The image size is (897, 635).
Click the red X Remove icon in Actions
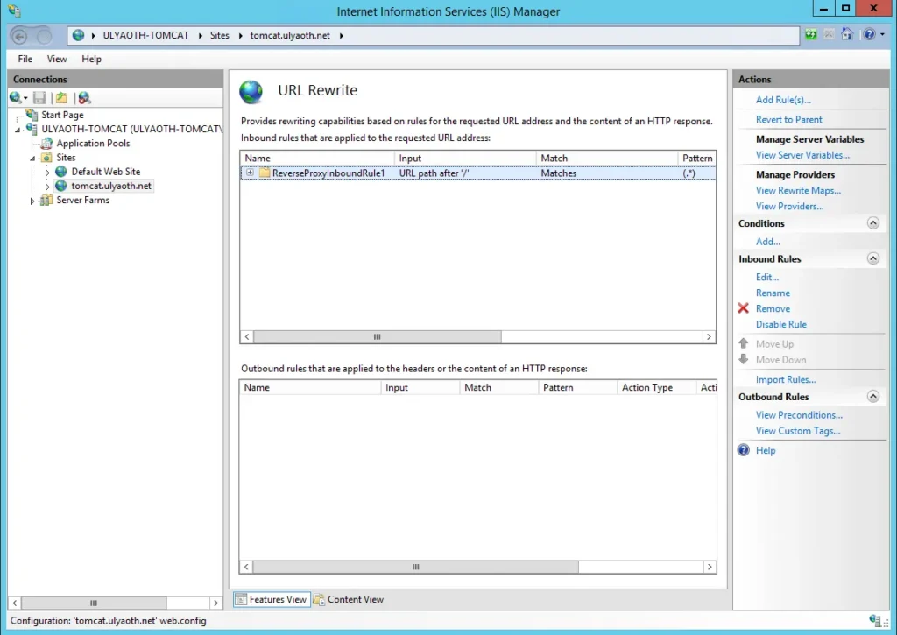pyautogui.click(x=744, y=309)
